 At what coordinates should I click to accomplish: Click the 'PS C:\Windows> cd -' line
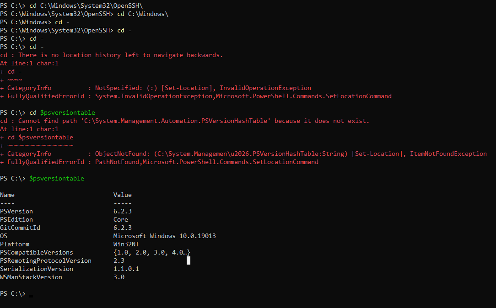tap(35, 22)
